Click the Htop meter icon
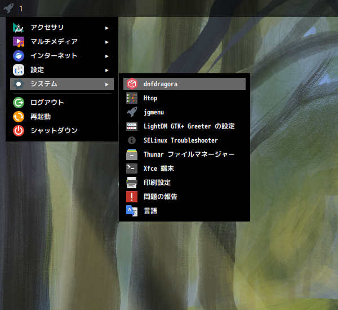Viewport: 338px width, 310px height. [x=132, y=98]
